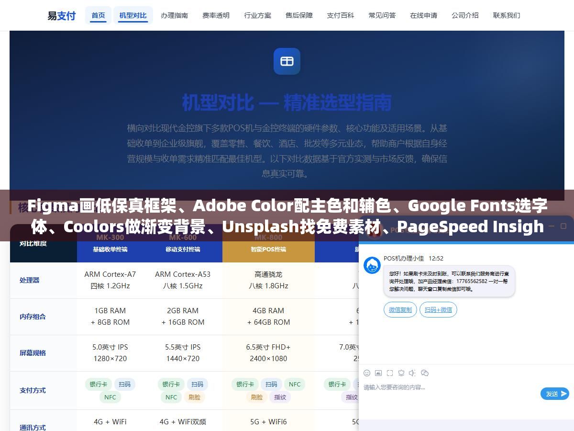Click the 易支付 site logo
The height and width of the screenshot is (431, 574).
click(x=61, y=15)
